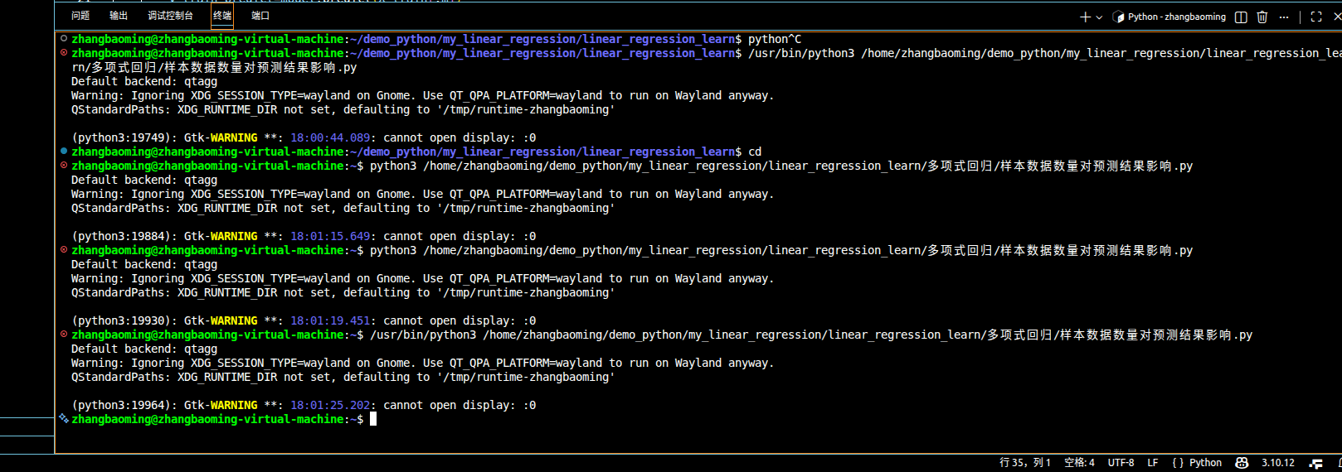
Task: Switch to the 输出 tab
Action: [x=119, y=16]
